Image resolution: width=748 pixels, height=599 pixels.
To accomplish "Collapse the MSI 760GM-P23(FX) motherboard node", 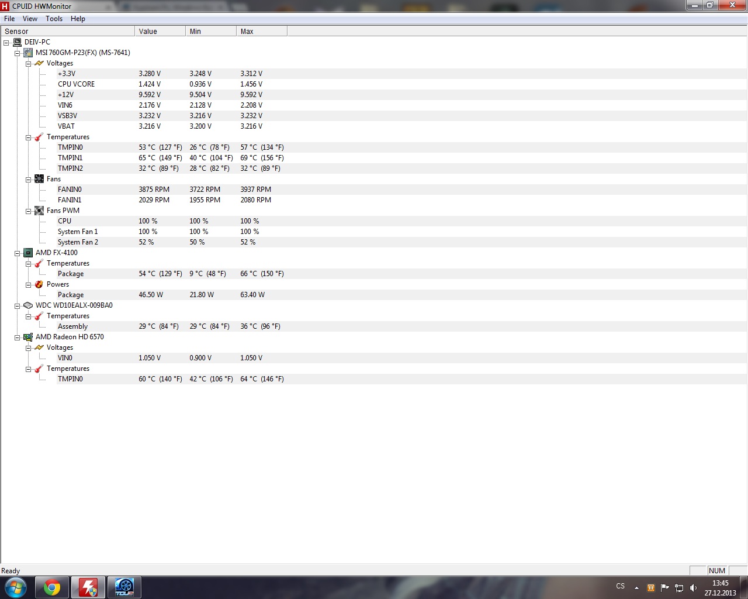I will (18, 53).
